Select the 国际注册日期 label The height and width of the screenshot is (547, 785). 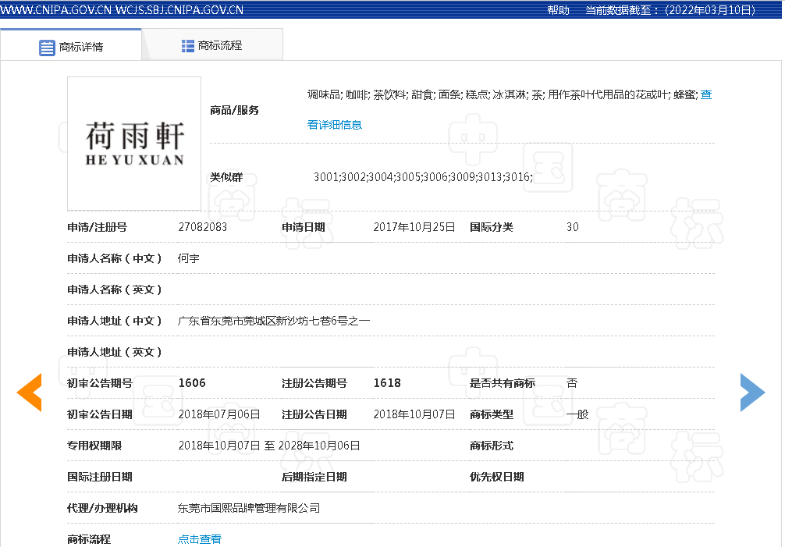[x=100, y=477]
